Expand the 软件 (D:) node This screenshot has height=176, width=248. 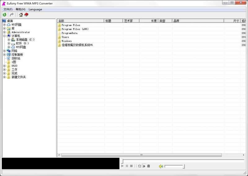[9, 43]
